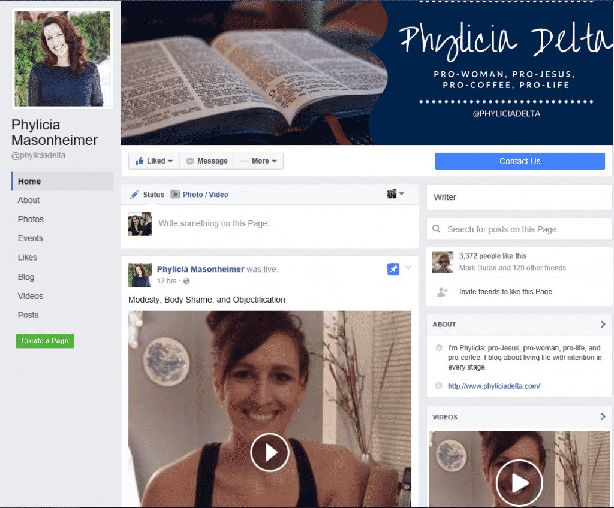
Task: Click the post caption Modesty, Body Shame, and Objectification
Action: (207, 300)
